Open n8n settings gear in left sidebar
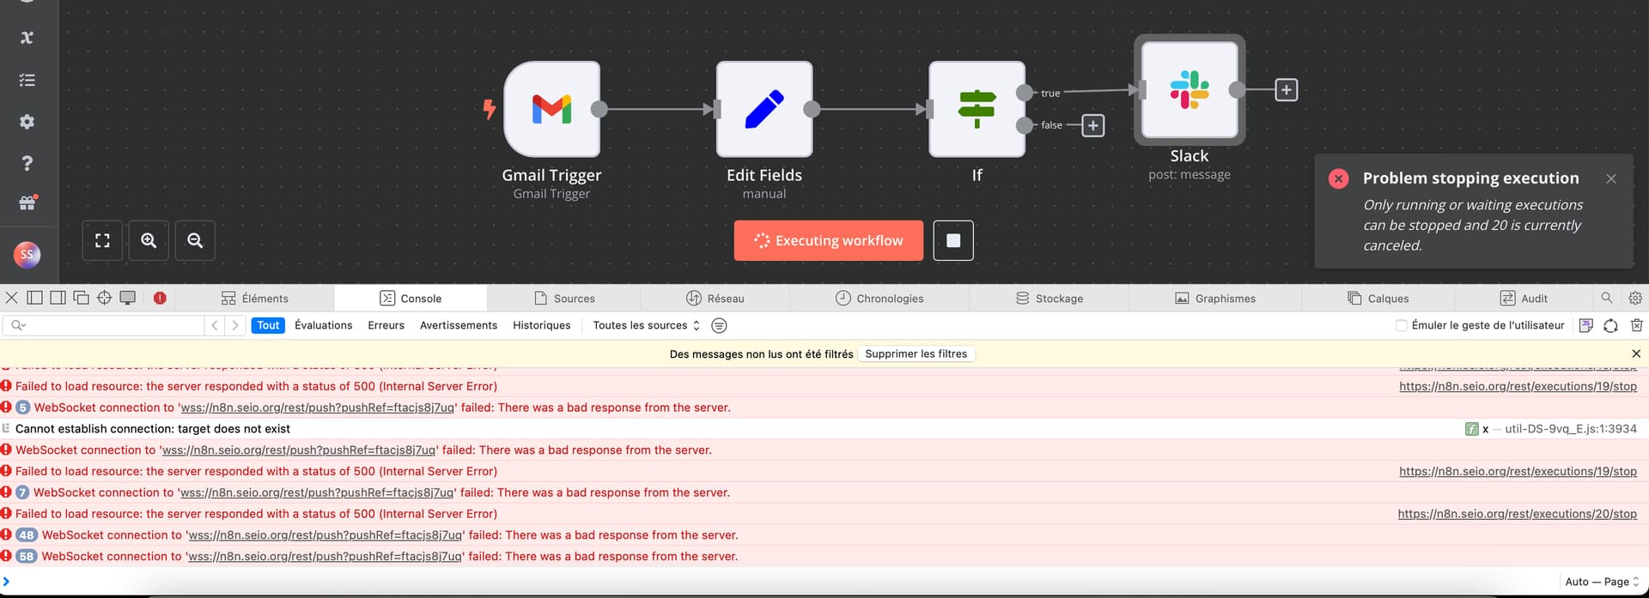Image resolution: width=1649 pixels, height=598 pixels. pos(27,122)
